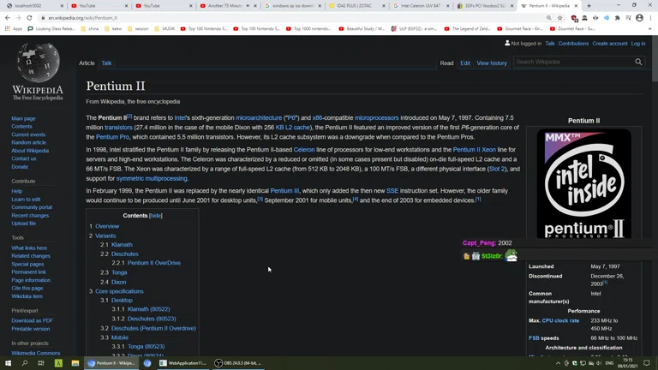Open The Legend of Zelda bookmark

(467, 29)
